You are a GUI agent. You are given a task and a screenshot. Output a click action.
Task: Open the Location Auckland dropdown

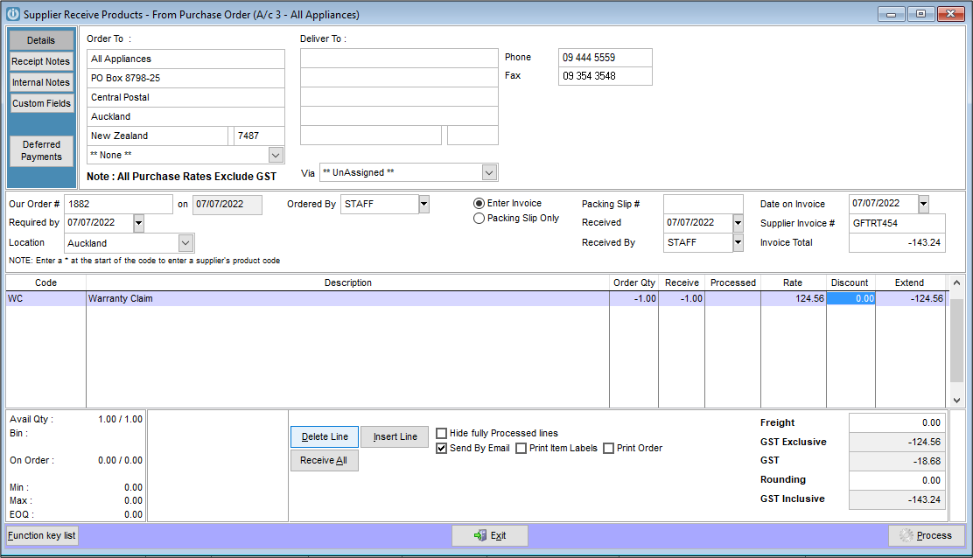(x=186, y=242)
